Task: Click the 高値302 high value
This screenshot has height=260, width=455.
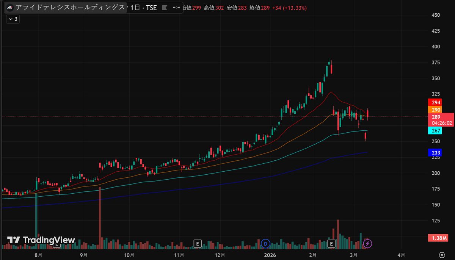Action: 213,8
